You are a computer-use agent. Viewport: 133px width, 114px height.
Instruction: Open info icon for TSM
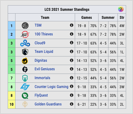(71, 25)
